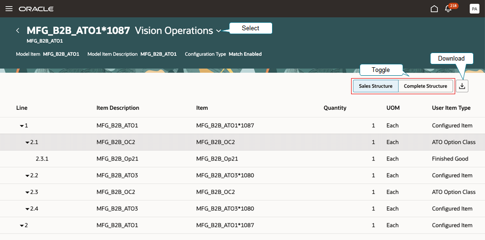Collapse line 1 row

point(22,126)
